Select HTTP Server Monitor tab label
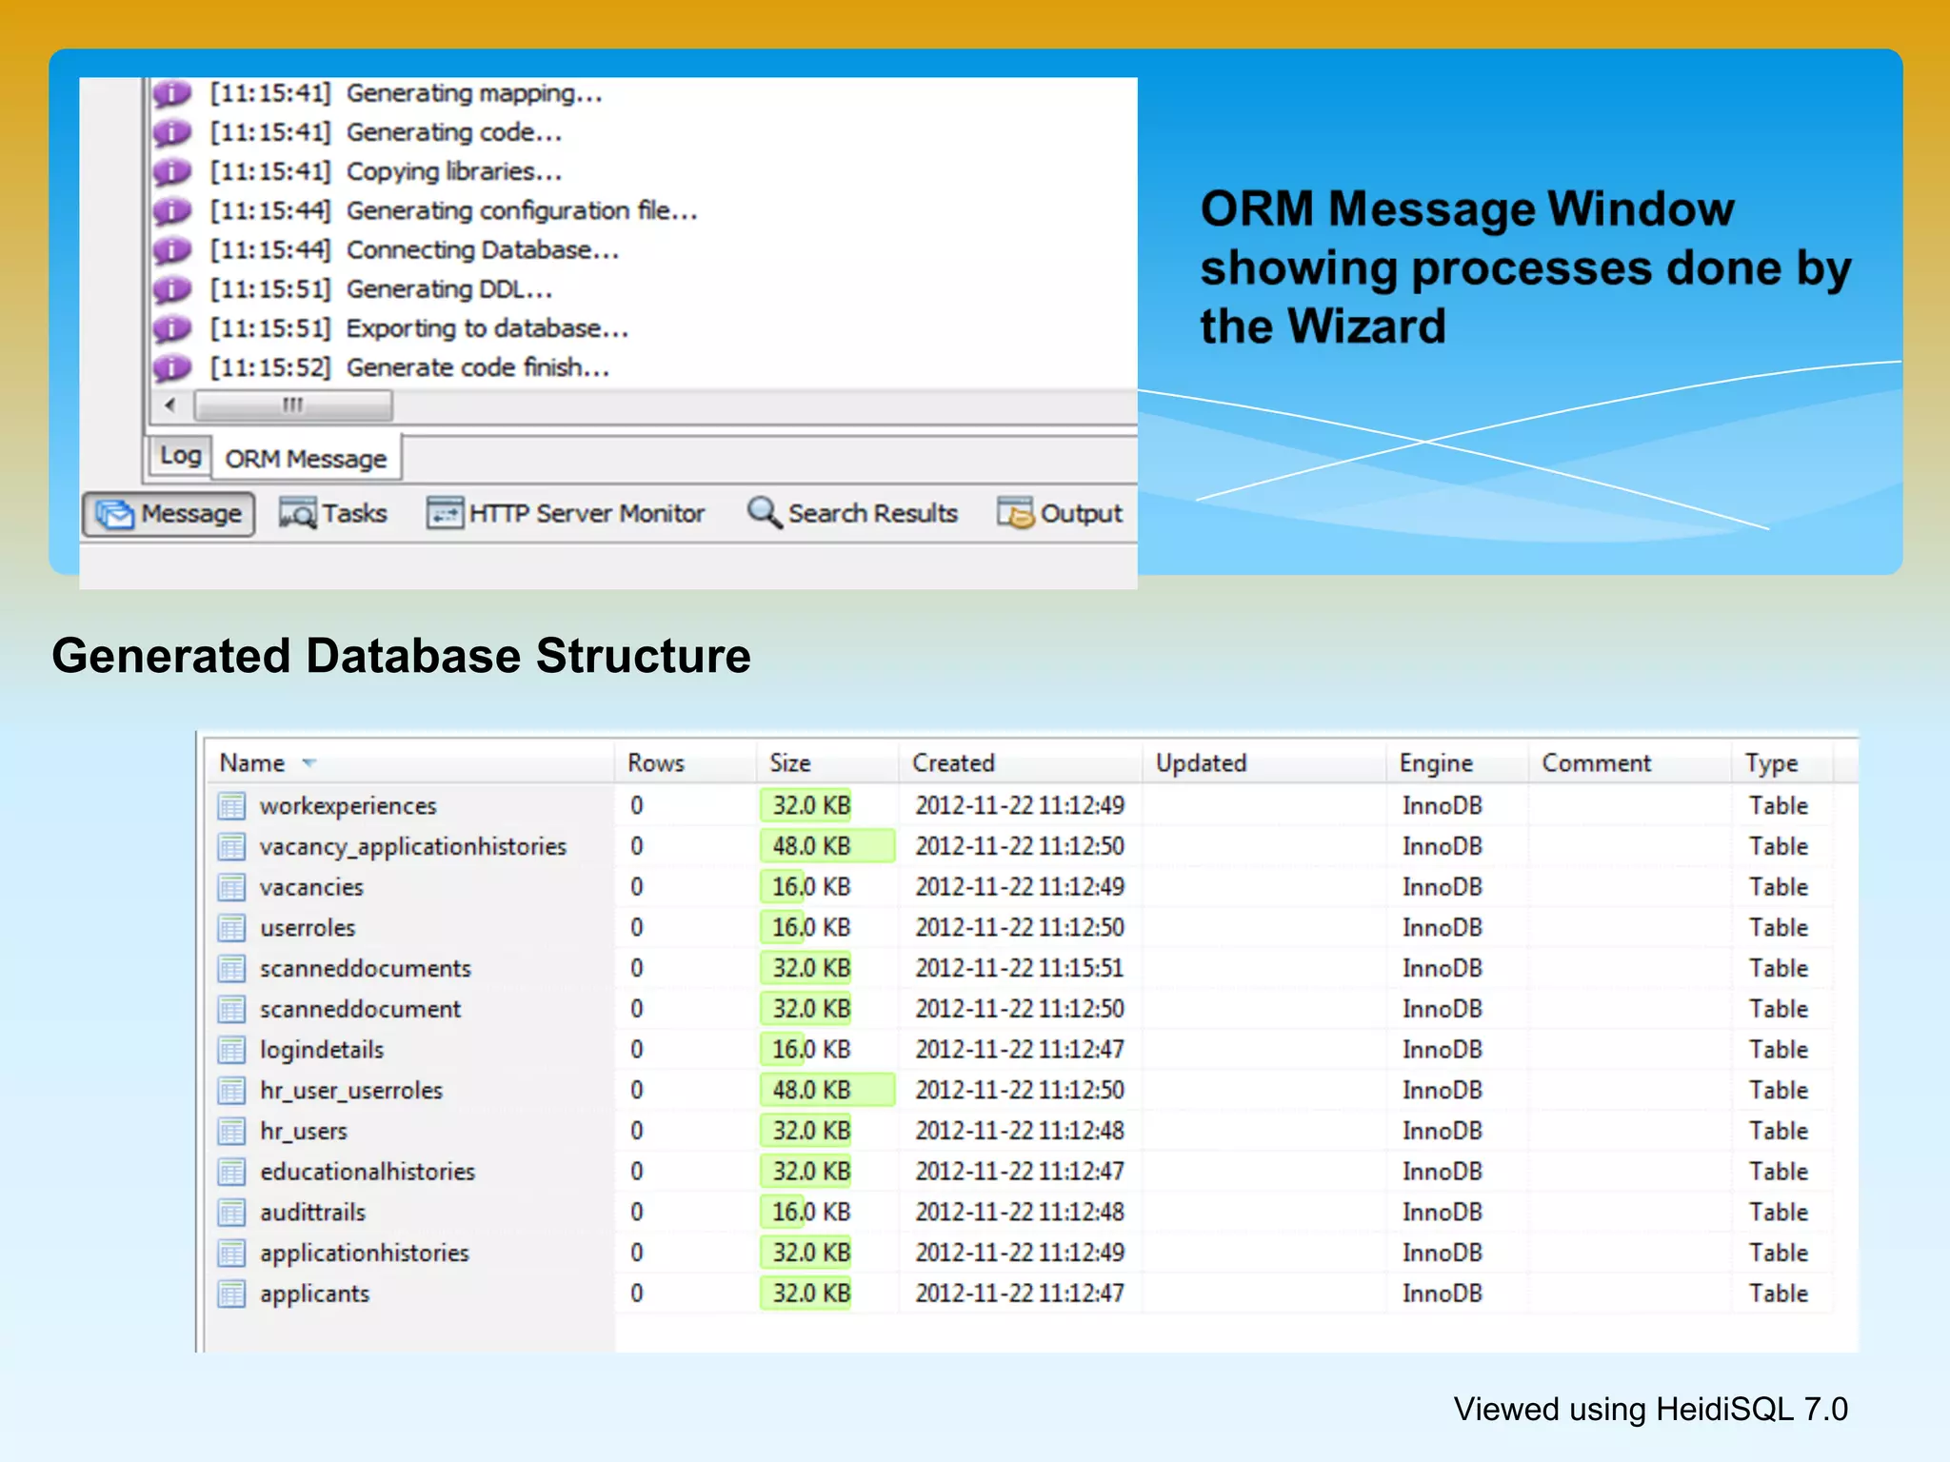 click(587, 514)
